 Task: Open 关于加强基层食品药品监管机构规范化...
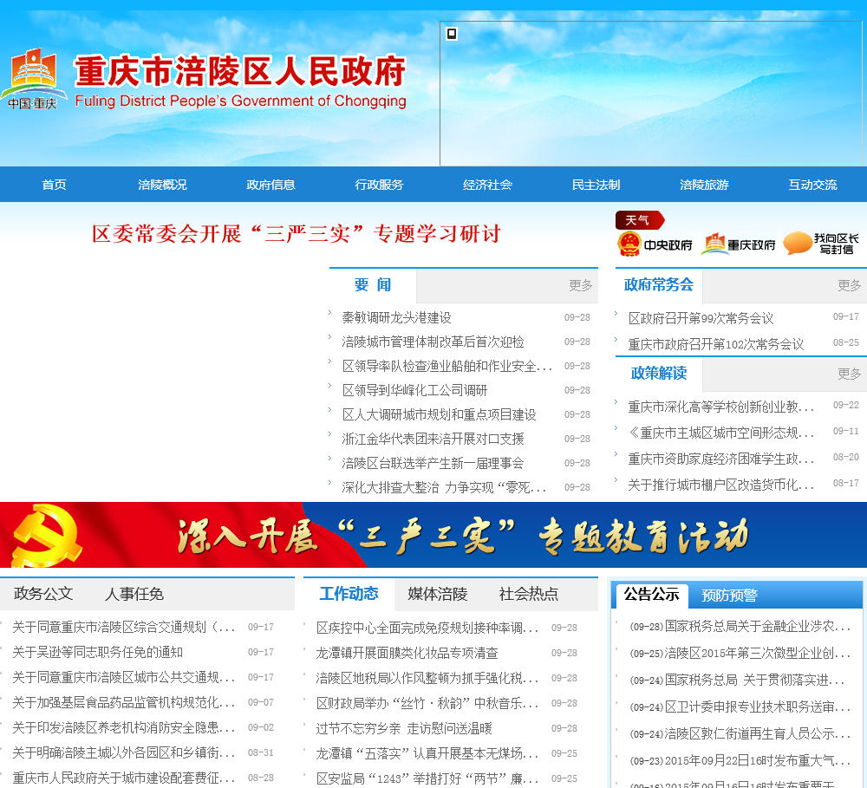coord(124,703)
